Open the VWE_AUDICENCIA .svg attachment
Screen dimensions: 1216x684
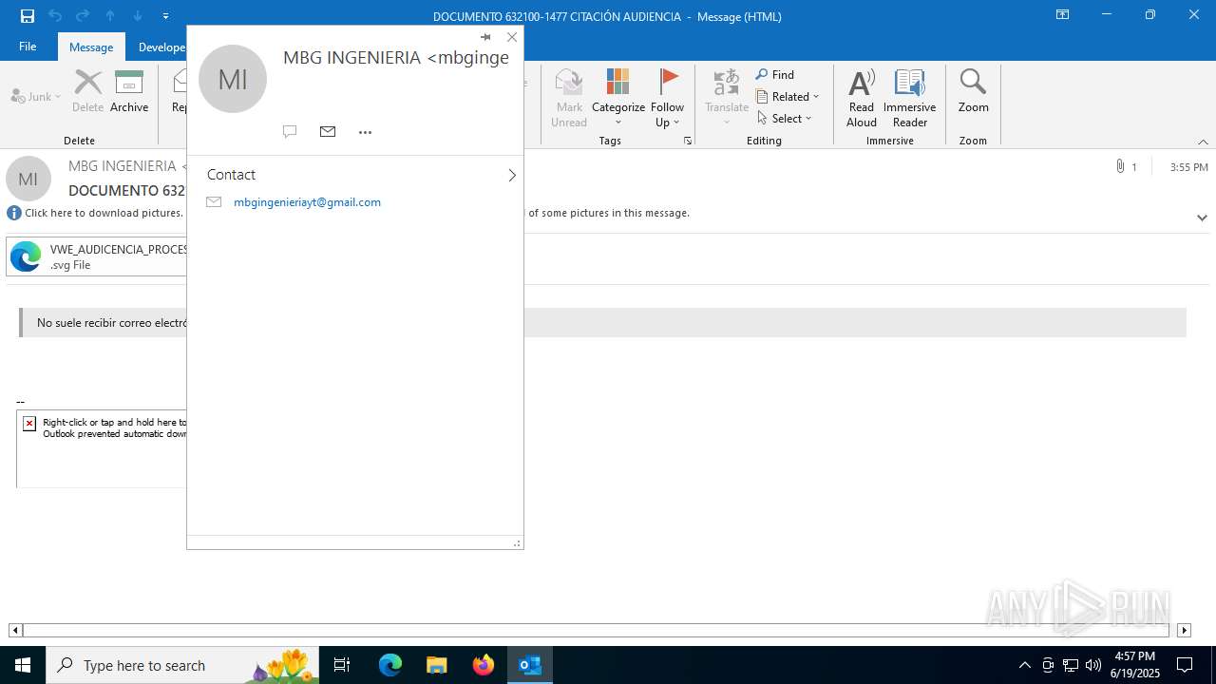[96, 256]
